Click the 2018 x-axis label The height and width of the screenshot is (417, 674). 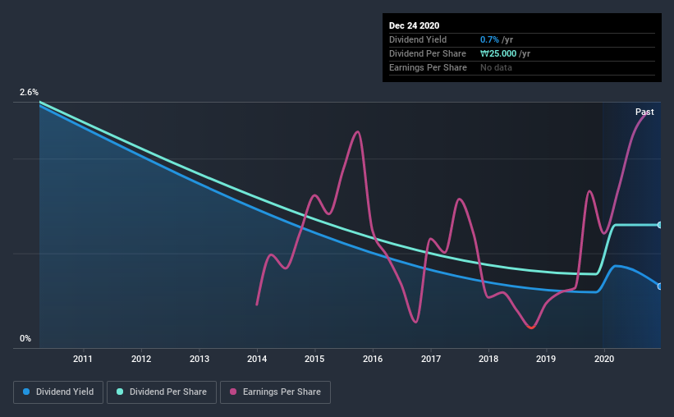tap(488, 359)
